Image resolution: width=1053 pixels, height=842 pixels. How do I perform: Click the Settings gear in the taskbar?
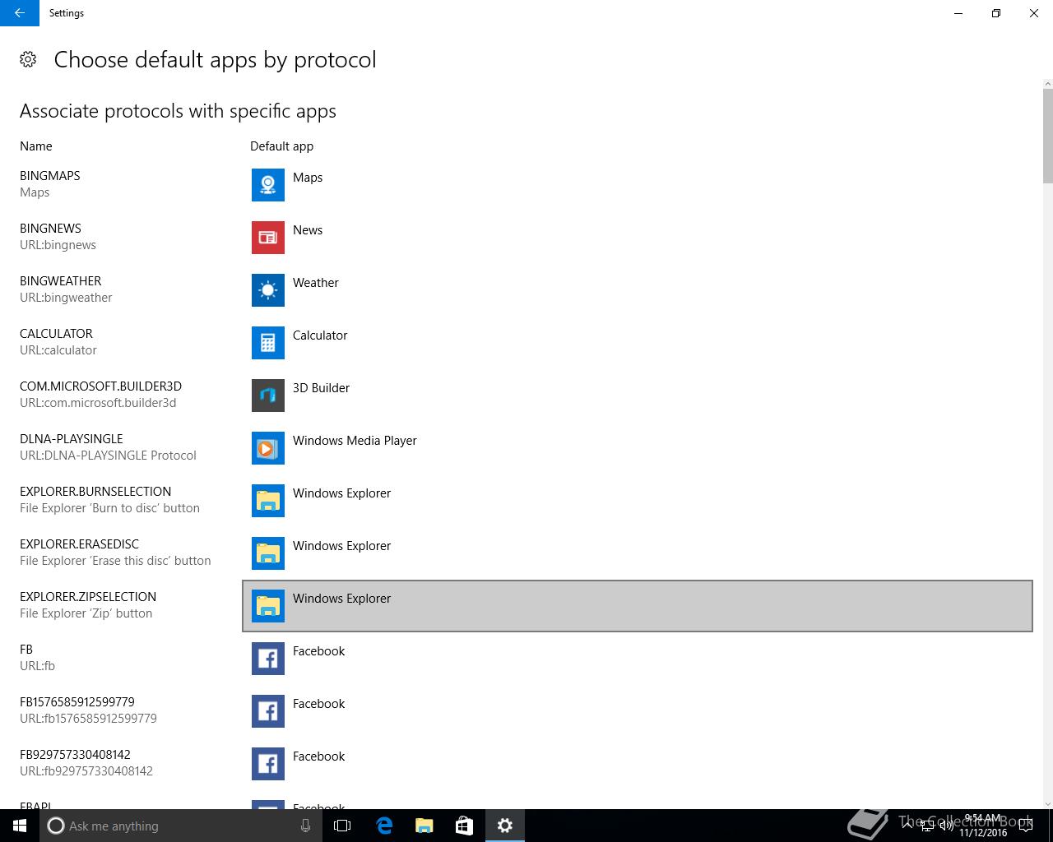point(505,826)
